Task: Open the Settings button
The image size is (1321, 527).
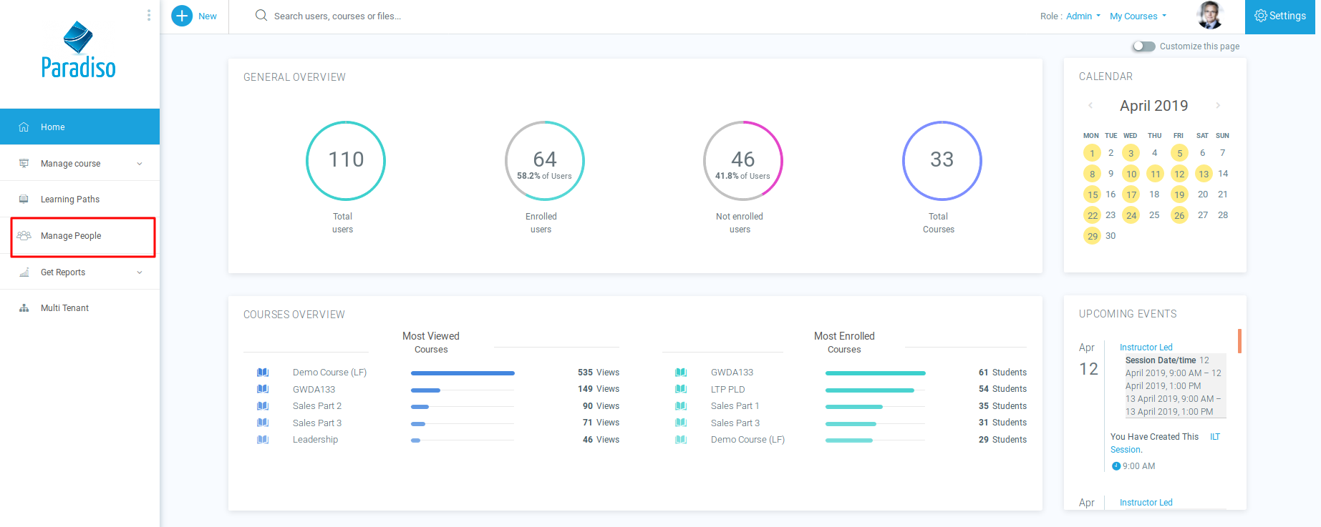Action: [x=1280, y=16]
